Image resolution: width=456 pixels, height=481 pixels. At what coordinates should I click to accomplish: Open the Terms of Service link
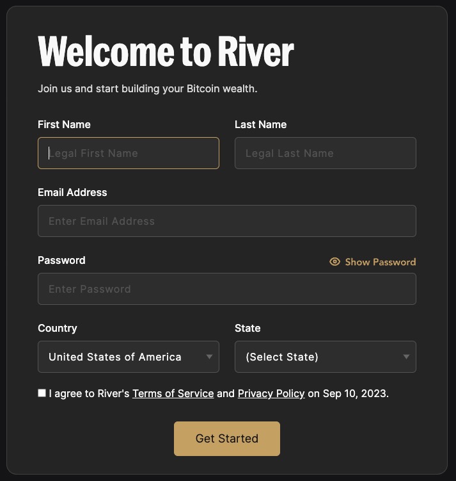[x=173, y=393]
